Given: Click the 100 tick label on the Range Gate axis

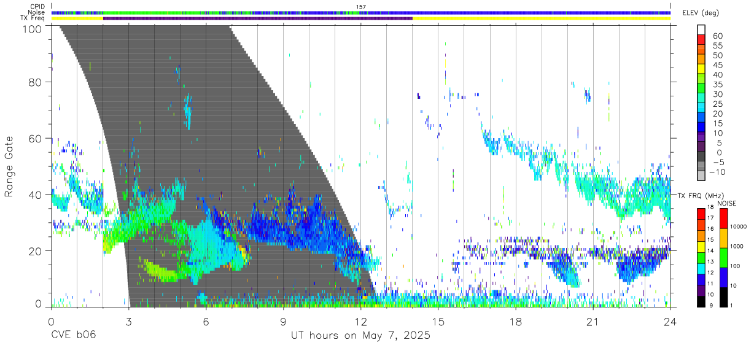Looking at the screenshot, I should tap(33, 28).
